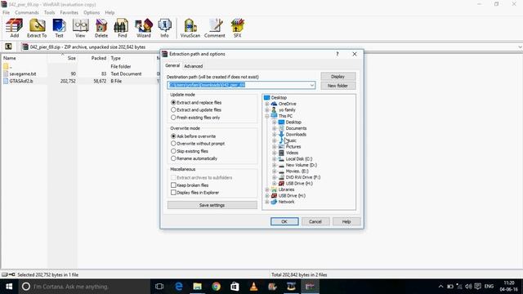Expand the Libraries tree node
The width and height of the screenshot is (523, 294).
coord(267,189)
